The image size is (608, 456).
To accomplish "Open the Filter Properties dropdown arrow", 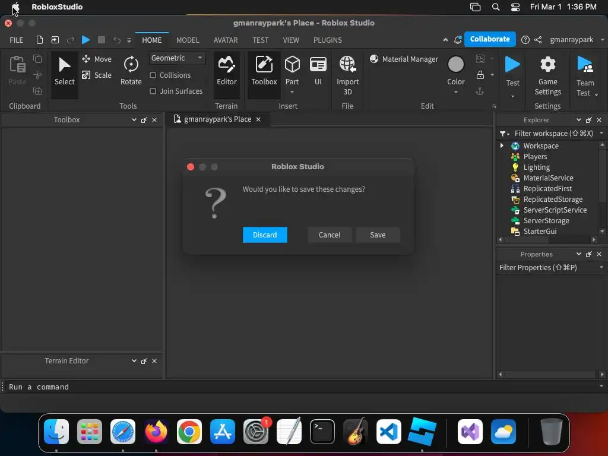I will pos(601,268).
